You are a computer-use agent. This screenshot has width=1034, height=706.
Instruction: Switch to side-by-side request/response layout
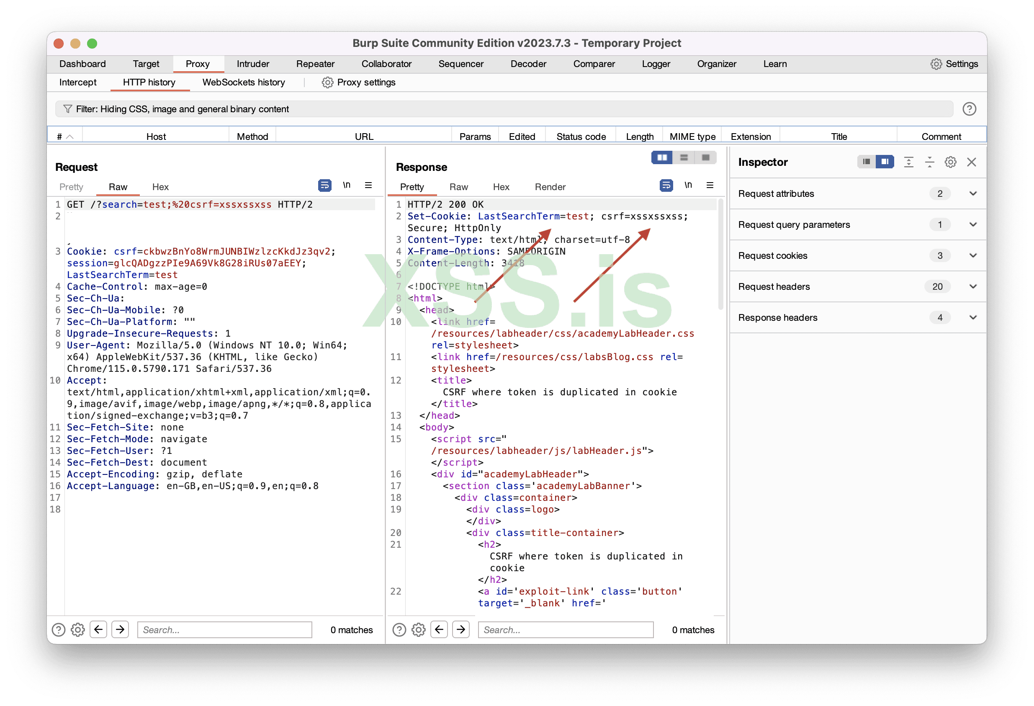(x=662, y=157)
